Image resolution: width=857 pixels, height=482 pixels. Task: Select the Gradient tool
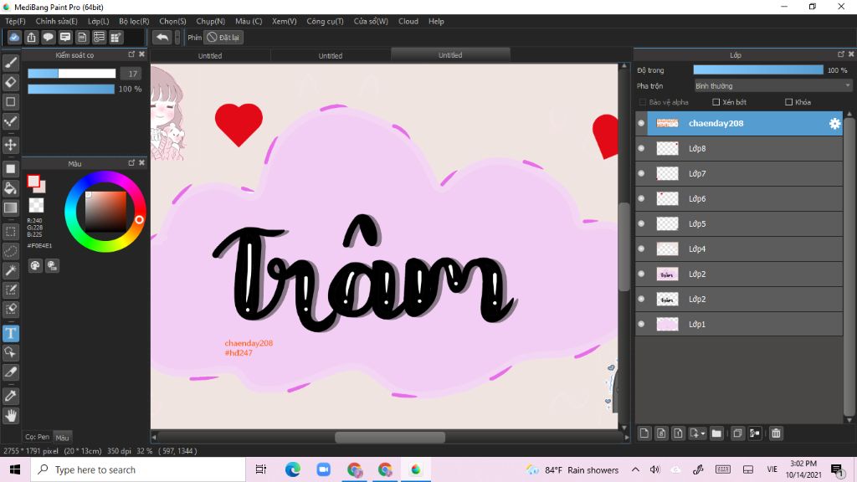tap(10, 208)
